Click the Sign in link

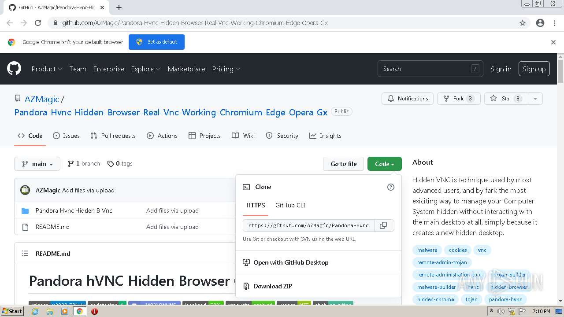tap(501, 69)
